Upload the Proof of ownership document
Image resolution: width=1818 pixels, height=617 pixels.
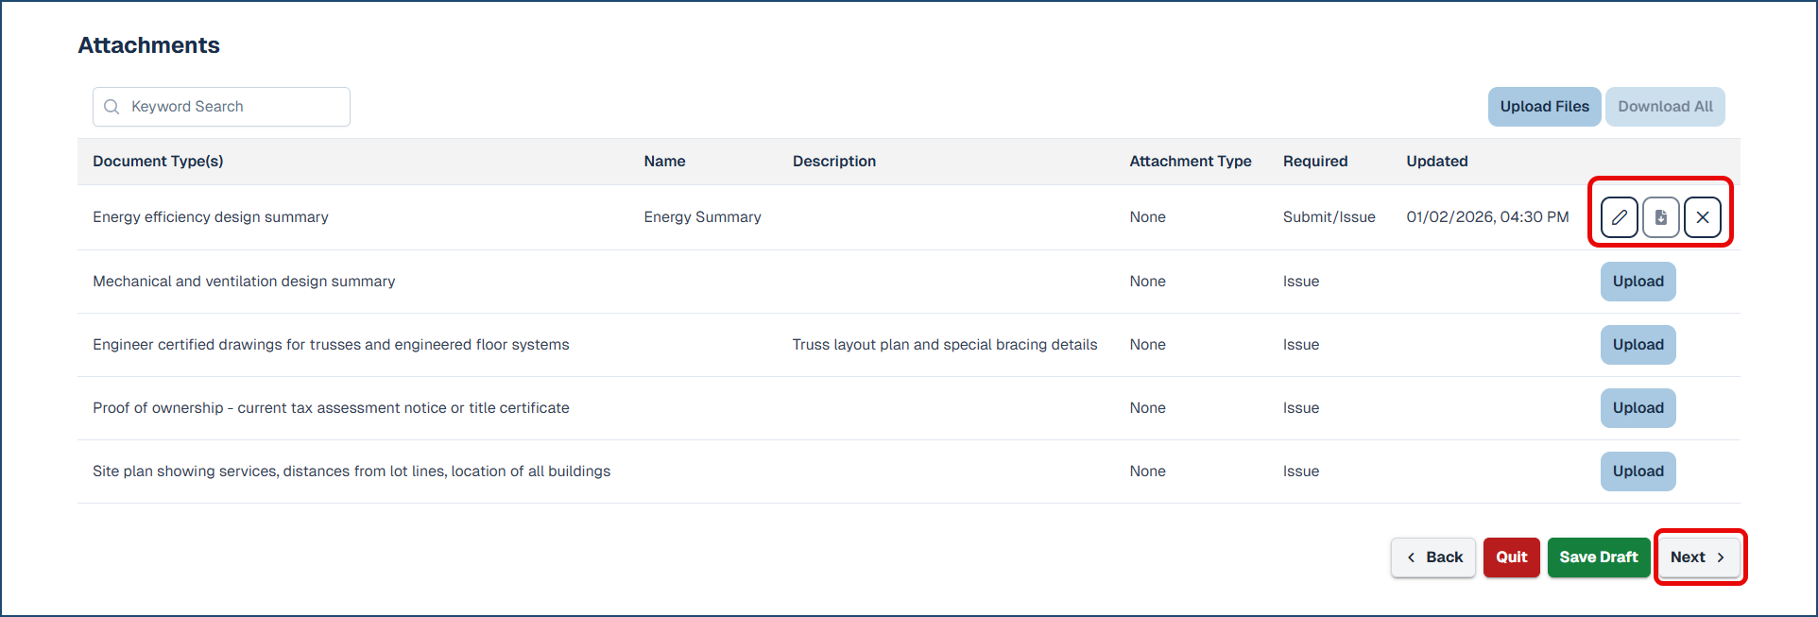[1638, 408]
